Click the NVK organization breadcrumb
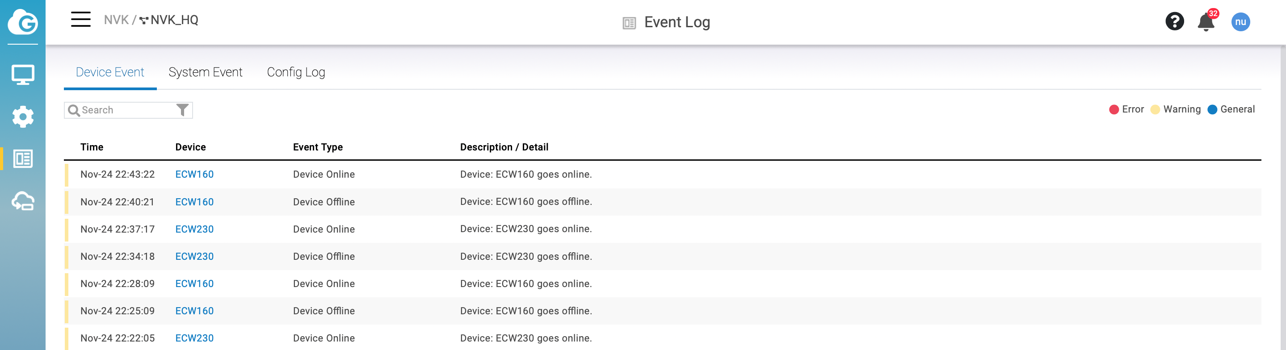This screenshot has width=1286, height=350. pyautogui.click(x=116, y=20)
